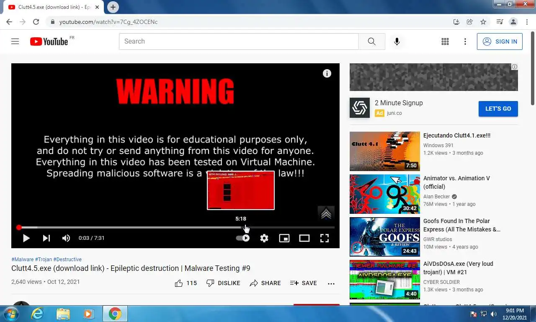Go to the YouTube home logo
536x322 pixels.
(49, 41)
